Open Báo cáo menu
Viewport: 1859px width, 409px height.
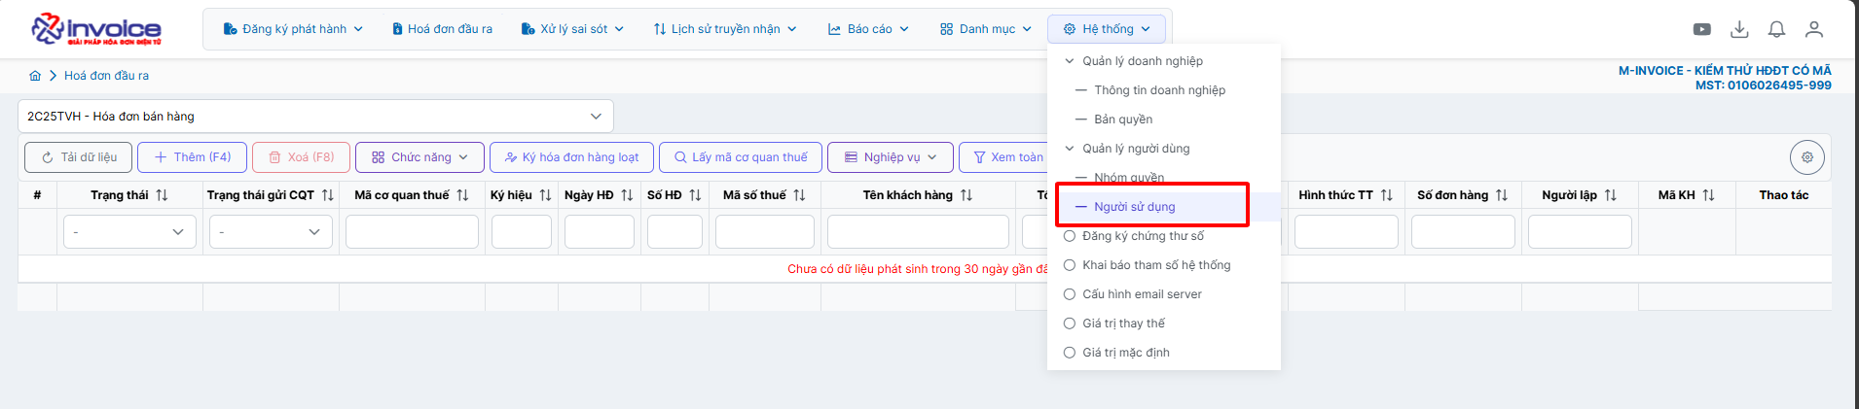[x=868, y=29]
